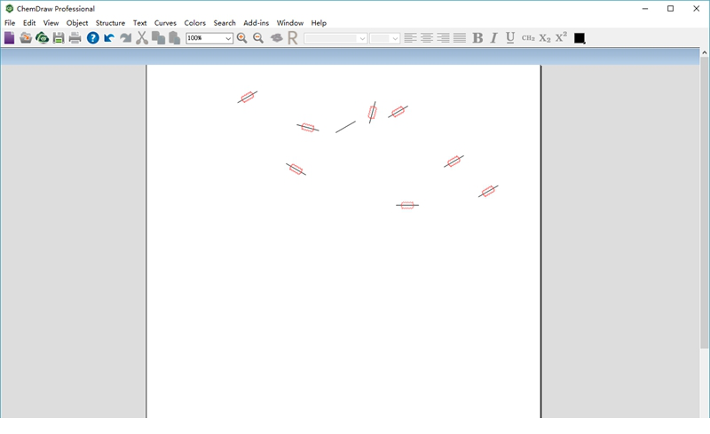Click the Print icon
This screenshot has height=434, width=710.
[x=75, y=38]
